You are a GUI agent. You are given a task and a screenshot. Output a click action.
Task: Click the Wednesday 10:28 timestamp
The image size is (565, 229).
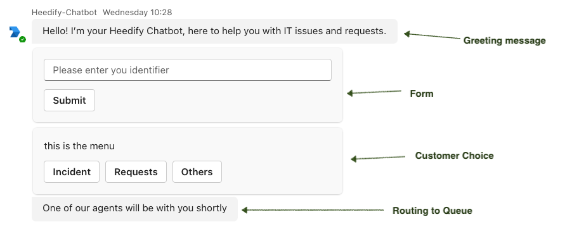coord(137,12)
